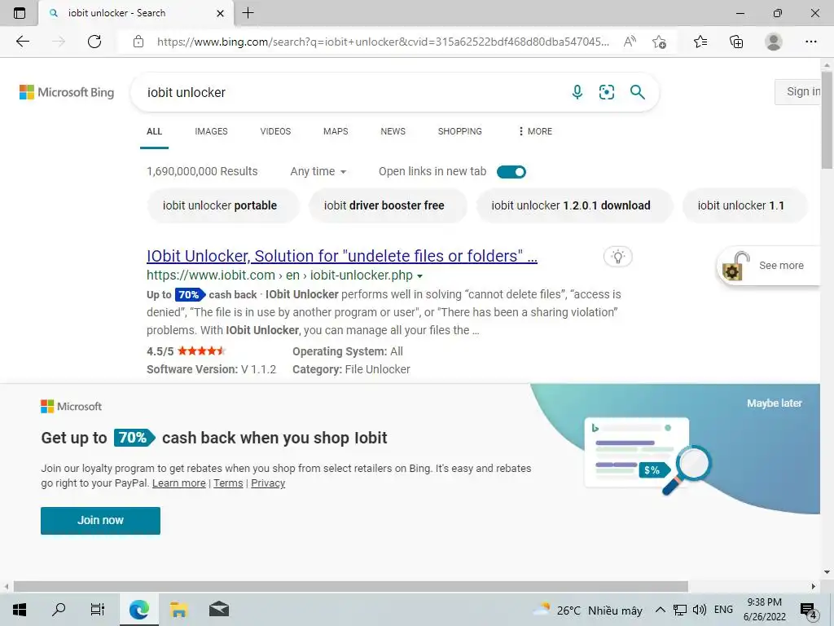This screenshot has width=834, height=626.
Task: Show hidden tray icons
Action: point(660,610)
